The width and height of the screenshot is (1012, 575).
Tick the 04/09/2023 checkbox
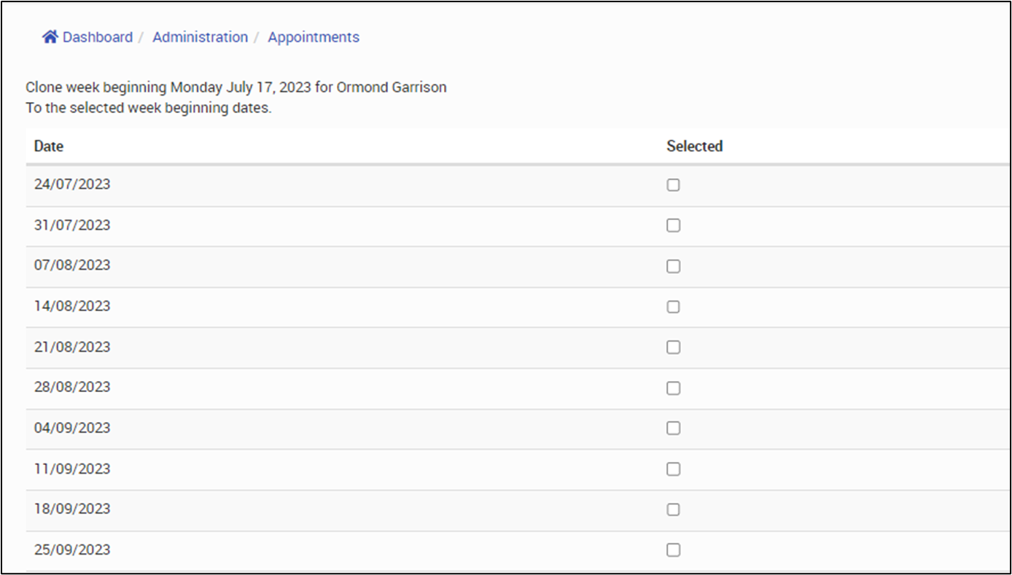pos(673,428)
